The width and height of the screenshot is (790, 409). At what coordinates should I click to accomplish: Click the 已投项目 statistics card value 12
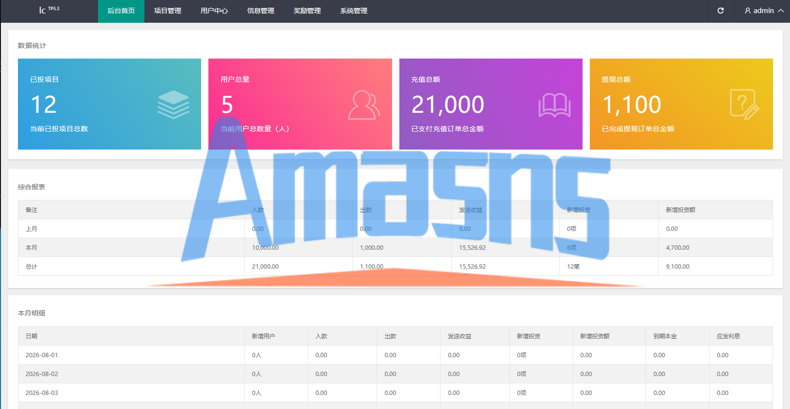[x=44, y=105]
